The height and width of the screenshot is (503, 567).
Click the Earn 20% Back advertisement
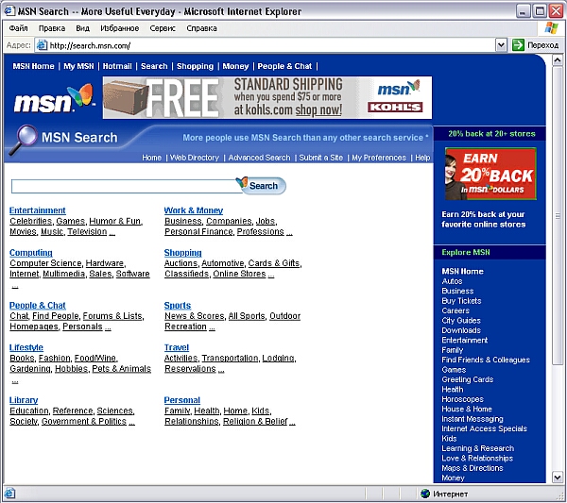pyautogui.click(x=490, y=175)
